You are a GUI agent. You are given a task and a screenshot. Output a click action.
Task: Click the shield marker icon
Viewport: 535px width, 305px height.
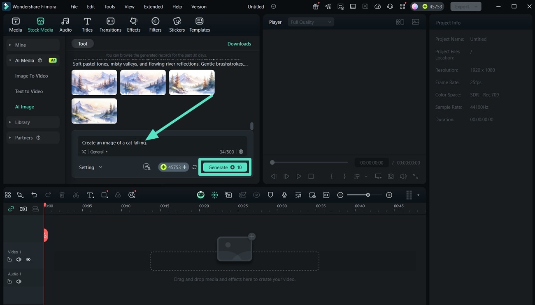click(270, 195)
